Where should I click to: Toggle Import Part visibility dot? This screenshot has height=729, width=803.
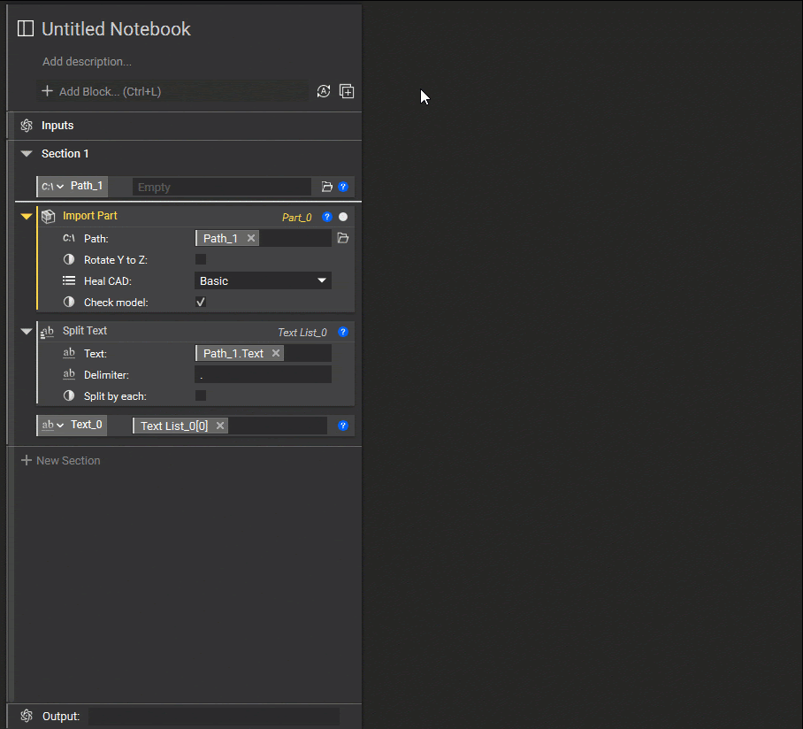[343, 217]
